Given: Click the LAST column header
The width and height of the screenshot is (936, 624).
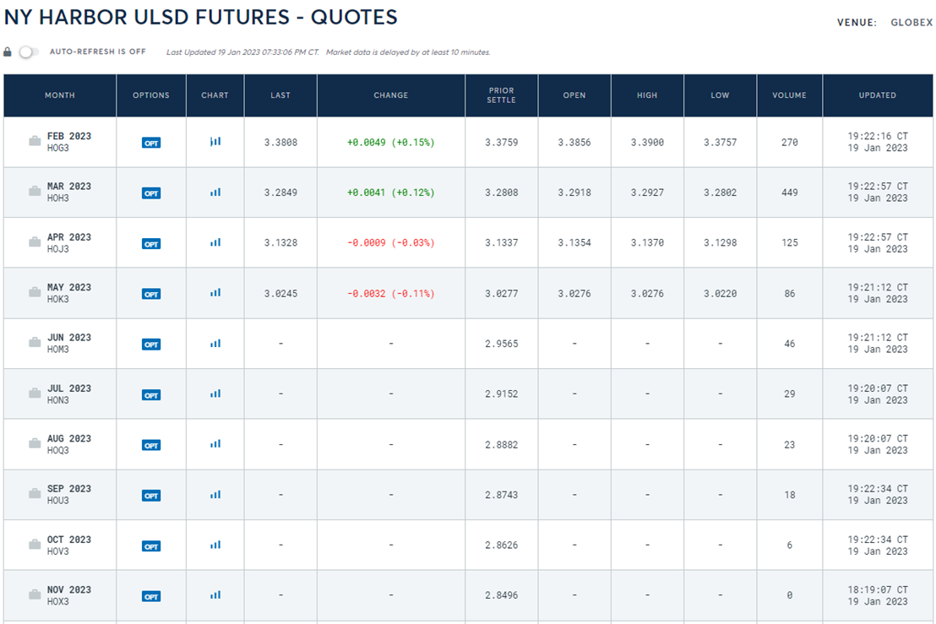Looking at the screenshot, I should pos(280,95).
